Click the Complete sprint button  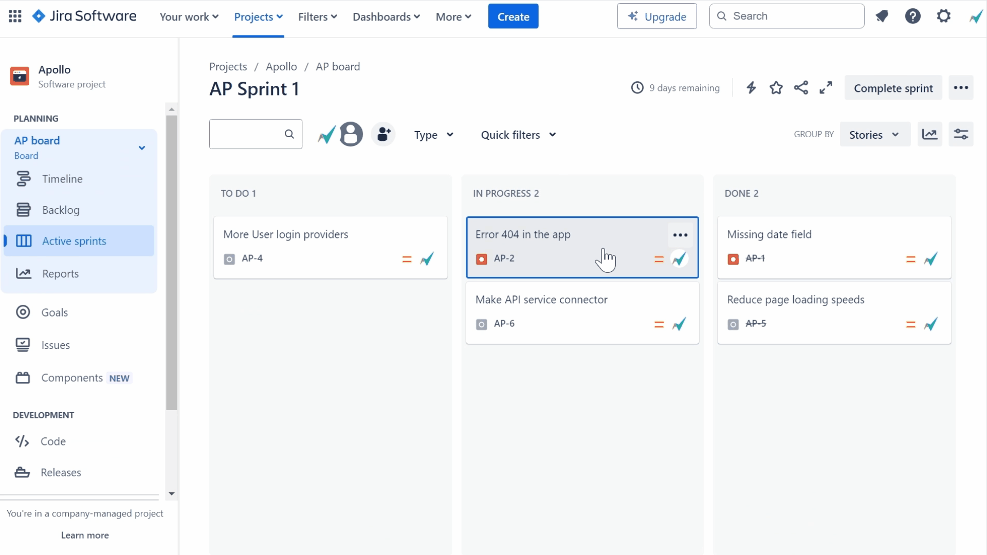click(893, 88)
